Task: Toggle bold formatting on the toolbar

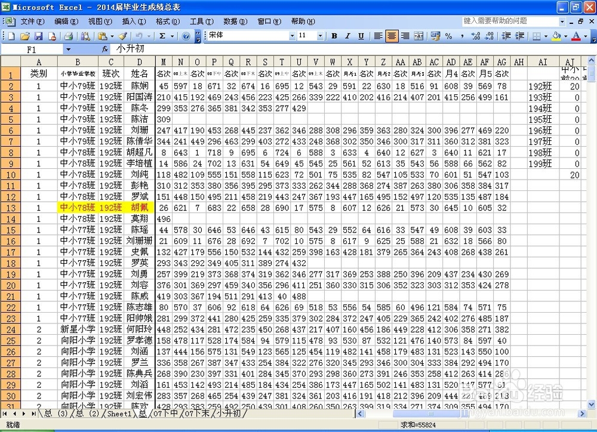Action: pyautogui.click(x=334, y=36)
